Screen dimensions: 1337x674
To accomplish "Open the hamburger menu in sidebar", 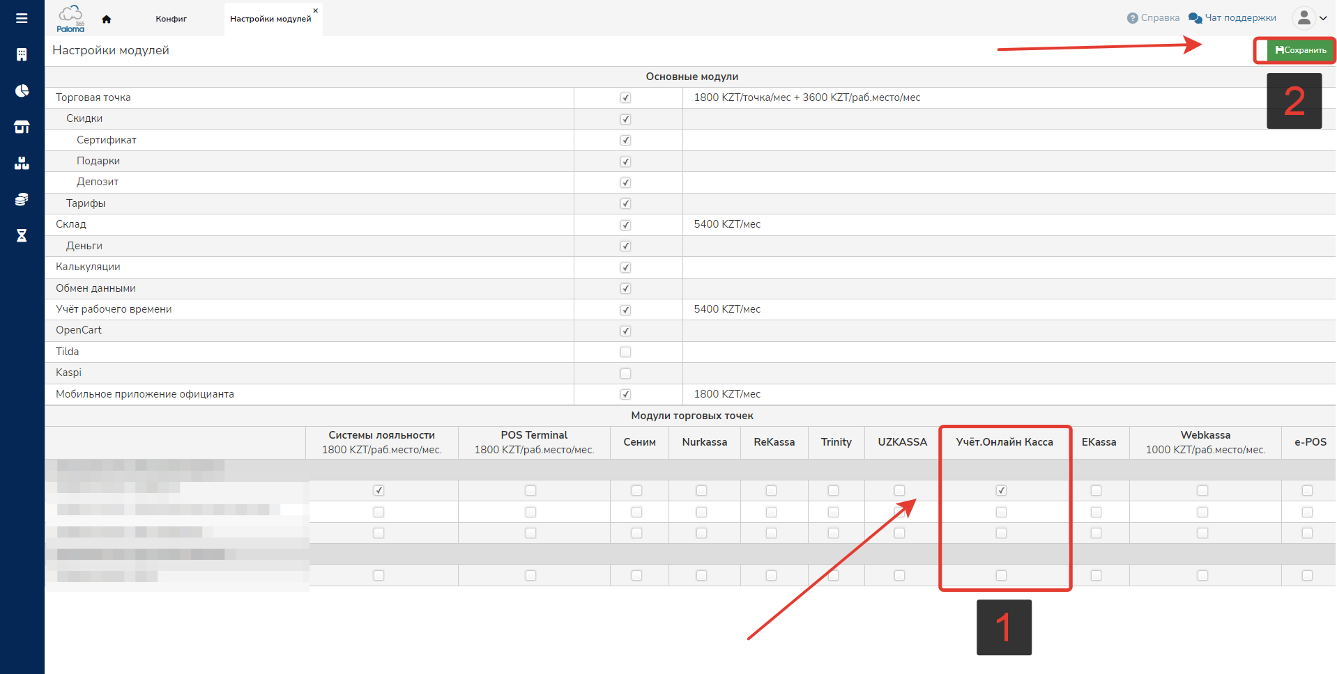I will (x=22, y=19).
